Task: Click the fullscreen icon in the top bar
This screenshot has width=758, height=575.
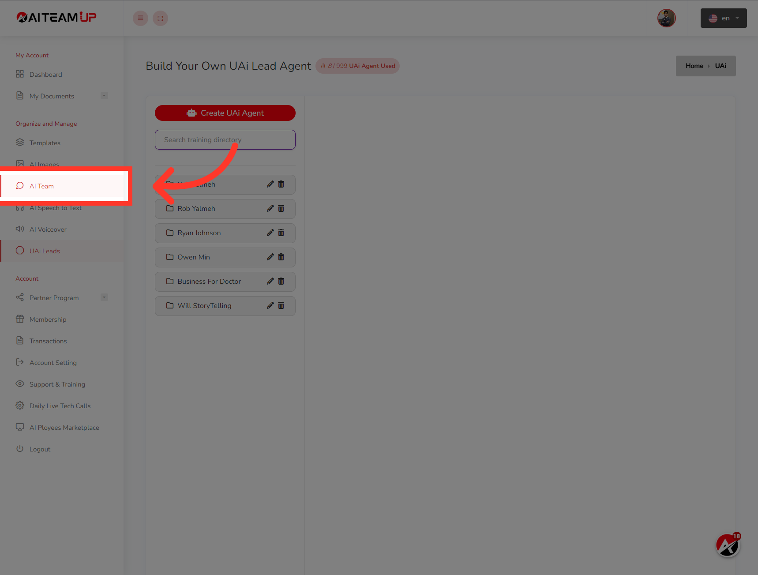Action: click(160, 18)
